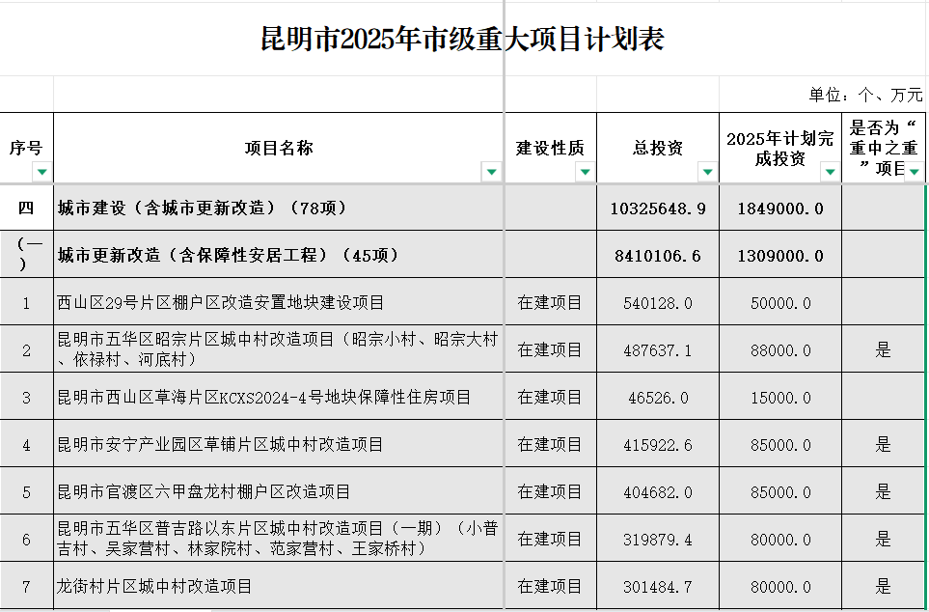Select the 单位：个、万元 cell
929x612 pixels.
(x=864, y=95)
